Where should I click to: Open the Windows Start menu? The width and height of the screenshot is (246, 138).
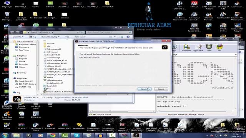(x=5, y=135)
